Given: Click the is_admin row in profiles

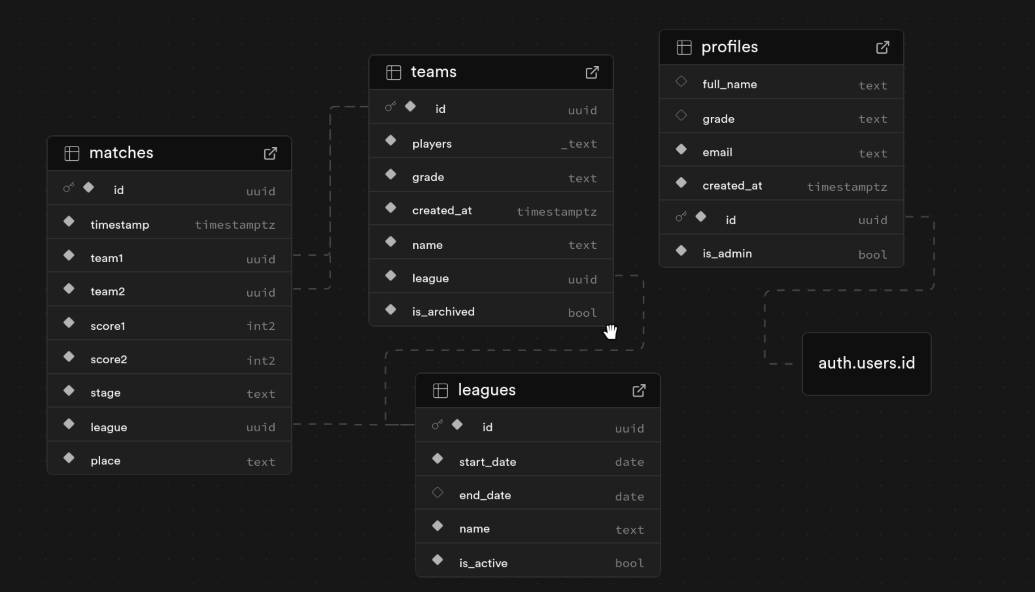Looking at the screenshot, I should (x=727, y=254).
